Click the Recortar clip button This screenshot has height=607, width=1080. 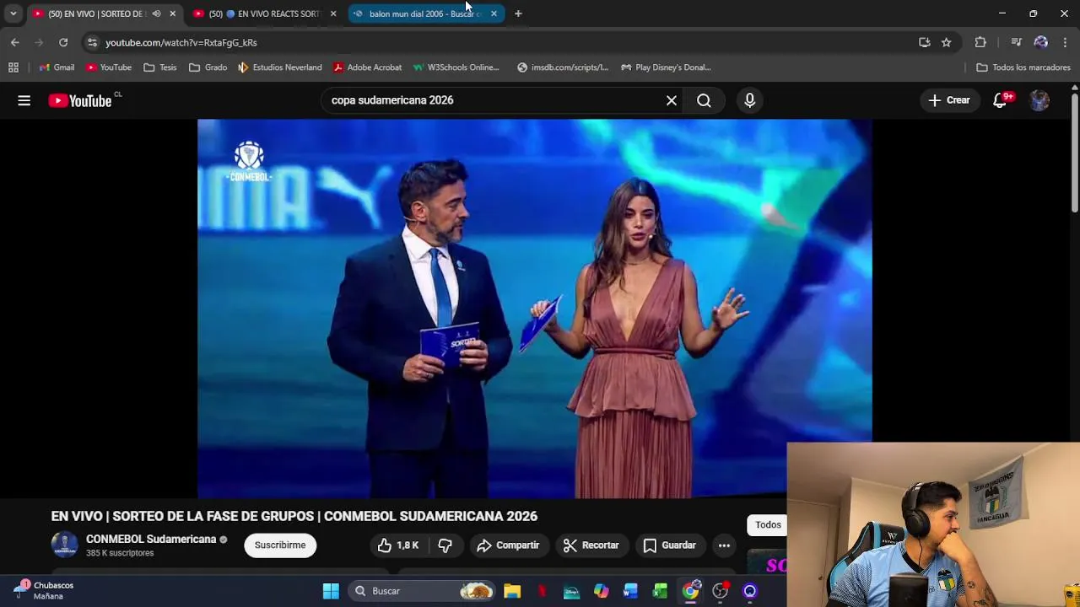pos(591,545)
